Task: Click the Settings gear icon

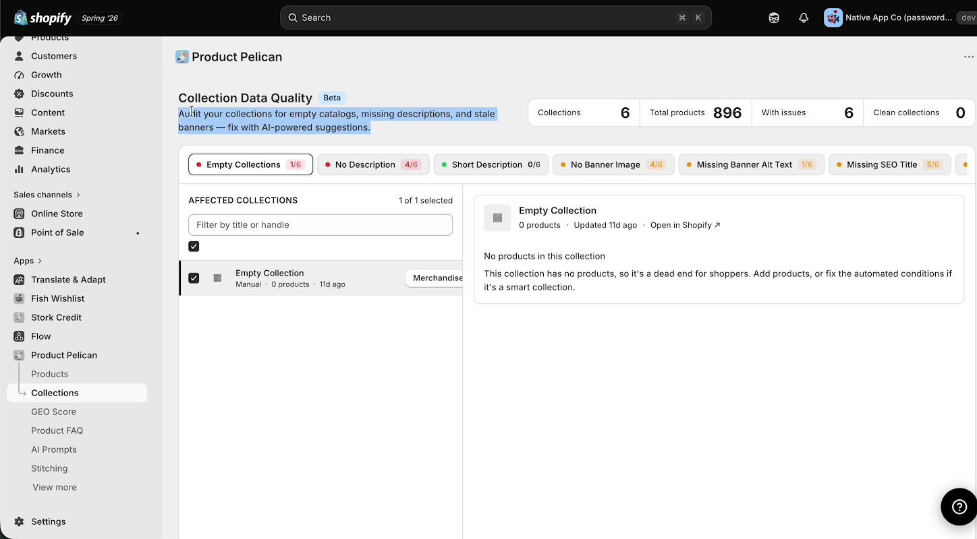Action: point(19,521)
